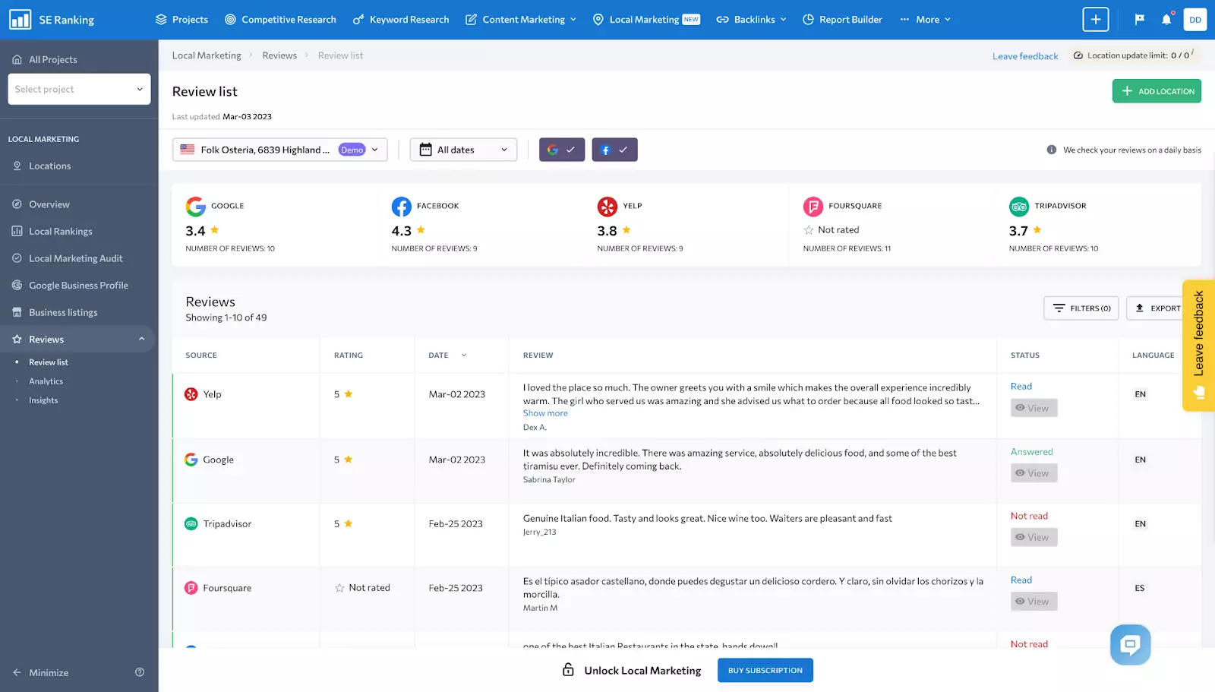
Task: Open the All dates dropdown
Action: pyautogui.click(x=463, y=150)
